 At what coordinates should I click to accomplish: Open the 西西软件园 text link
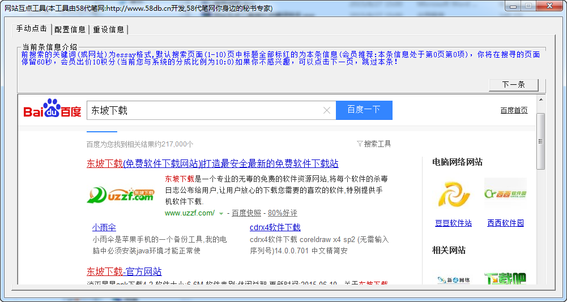pos(505,223)
